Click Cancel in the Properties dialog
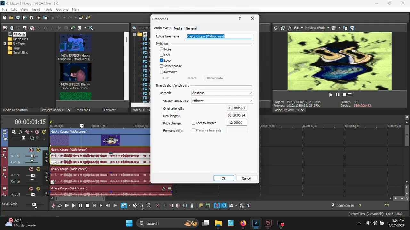 point(247,178)
